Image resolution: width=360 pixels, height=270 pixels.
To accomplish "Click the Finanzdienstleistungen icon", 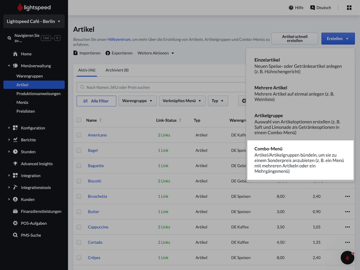I will tap(15, 211).
